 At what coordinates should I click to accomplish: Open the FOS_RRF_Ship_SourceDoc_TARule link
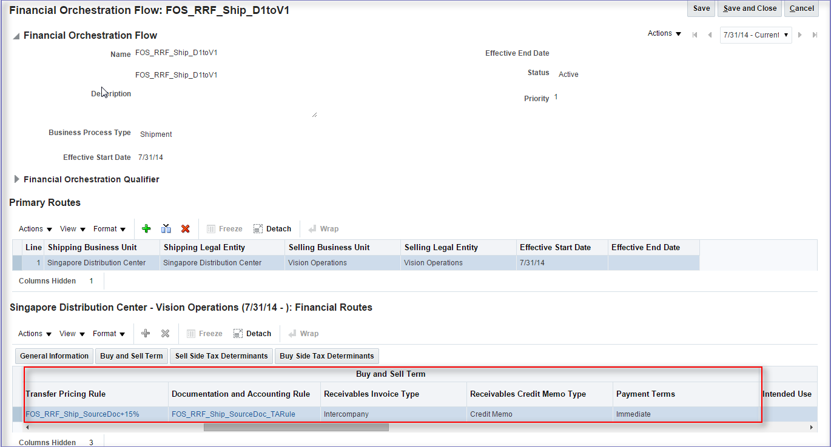[232, 414]
